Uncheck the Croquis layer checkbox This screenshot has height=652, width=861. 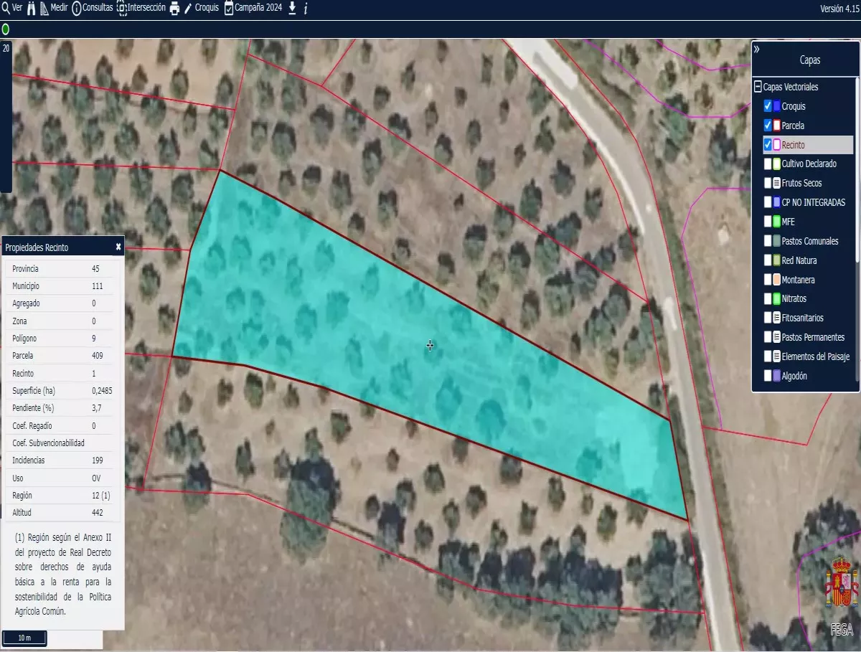(768, 106)
